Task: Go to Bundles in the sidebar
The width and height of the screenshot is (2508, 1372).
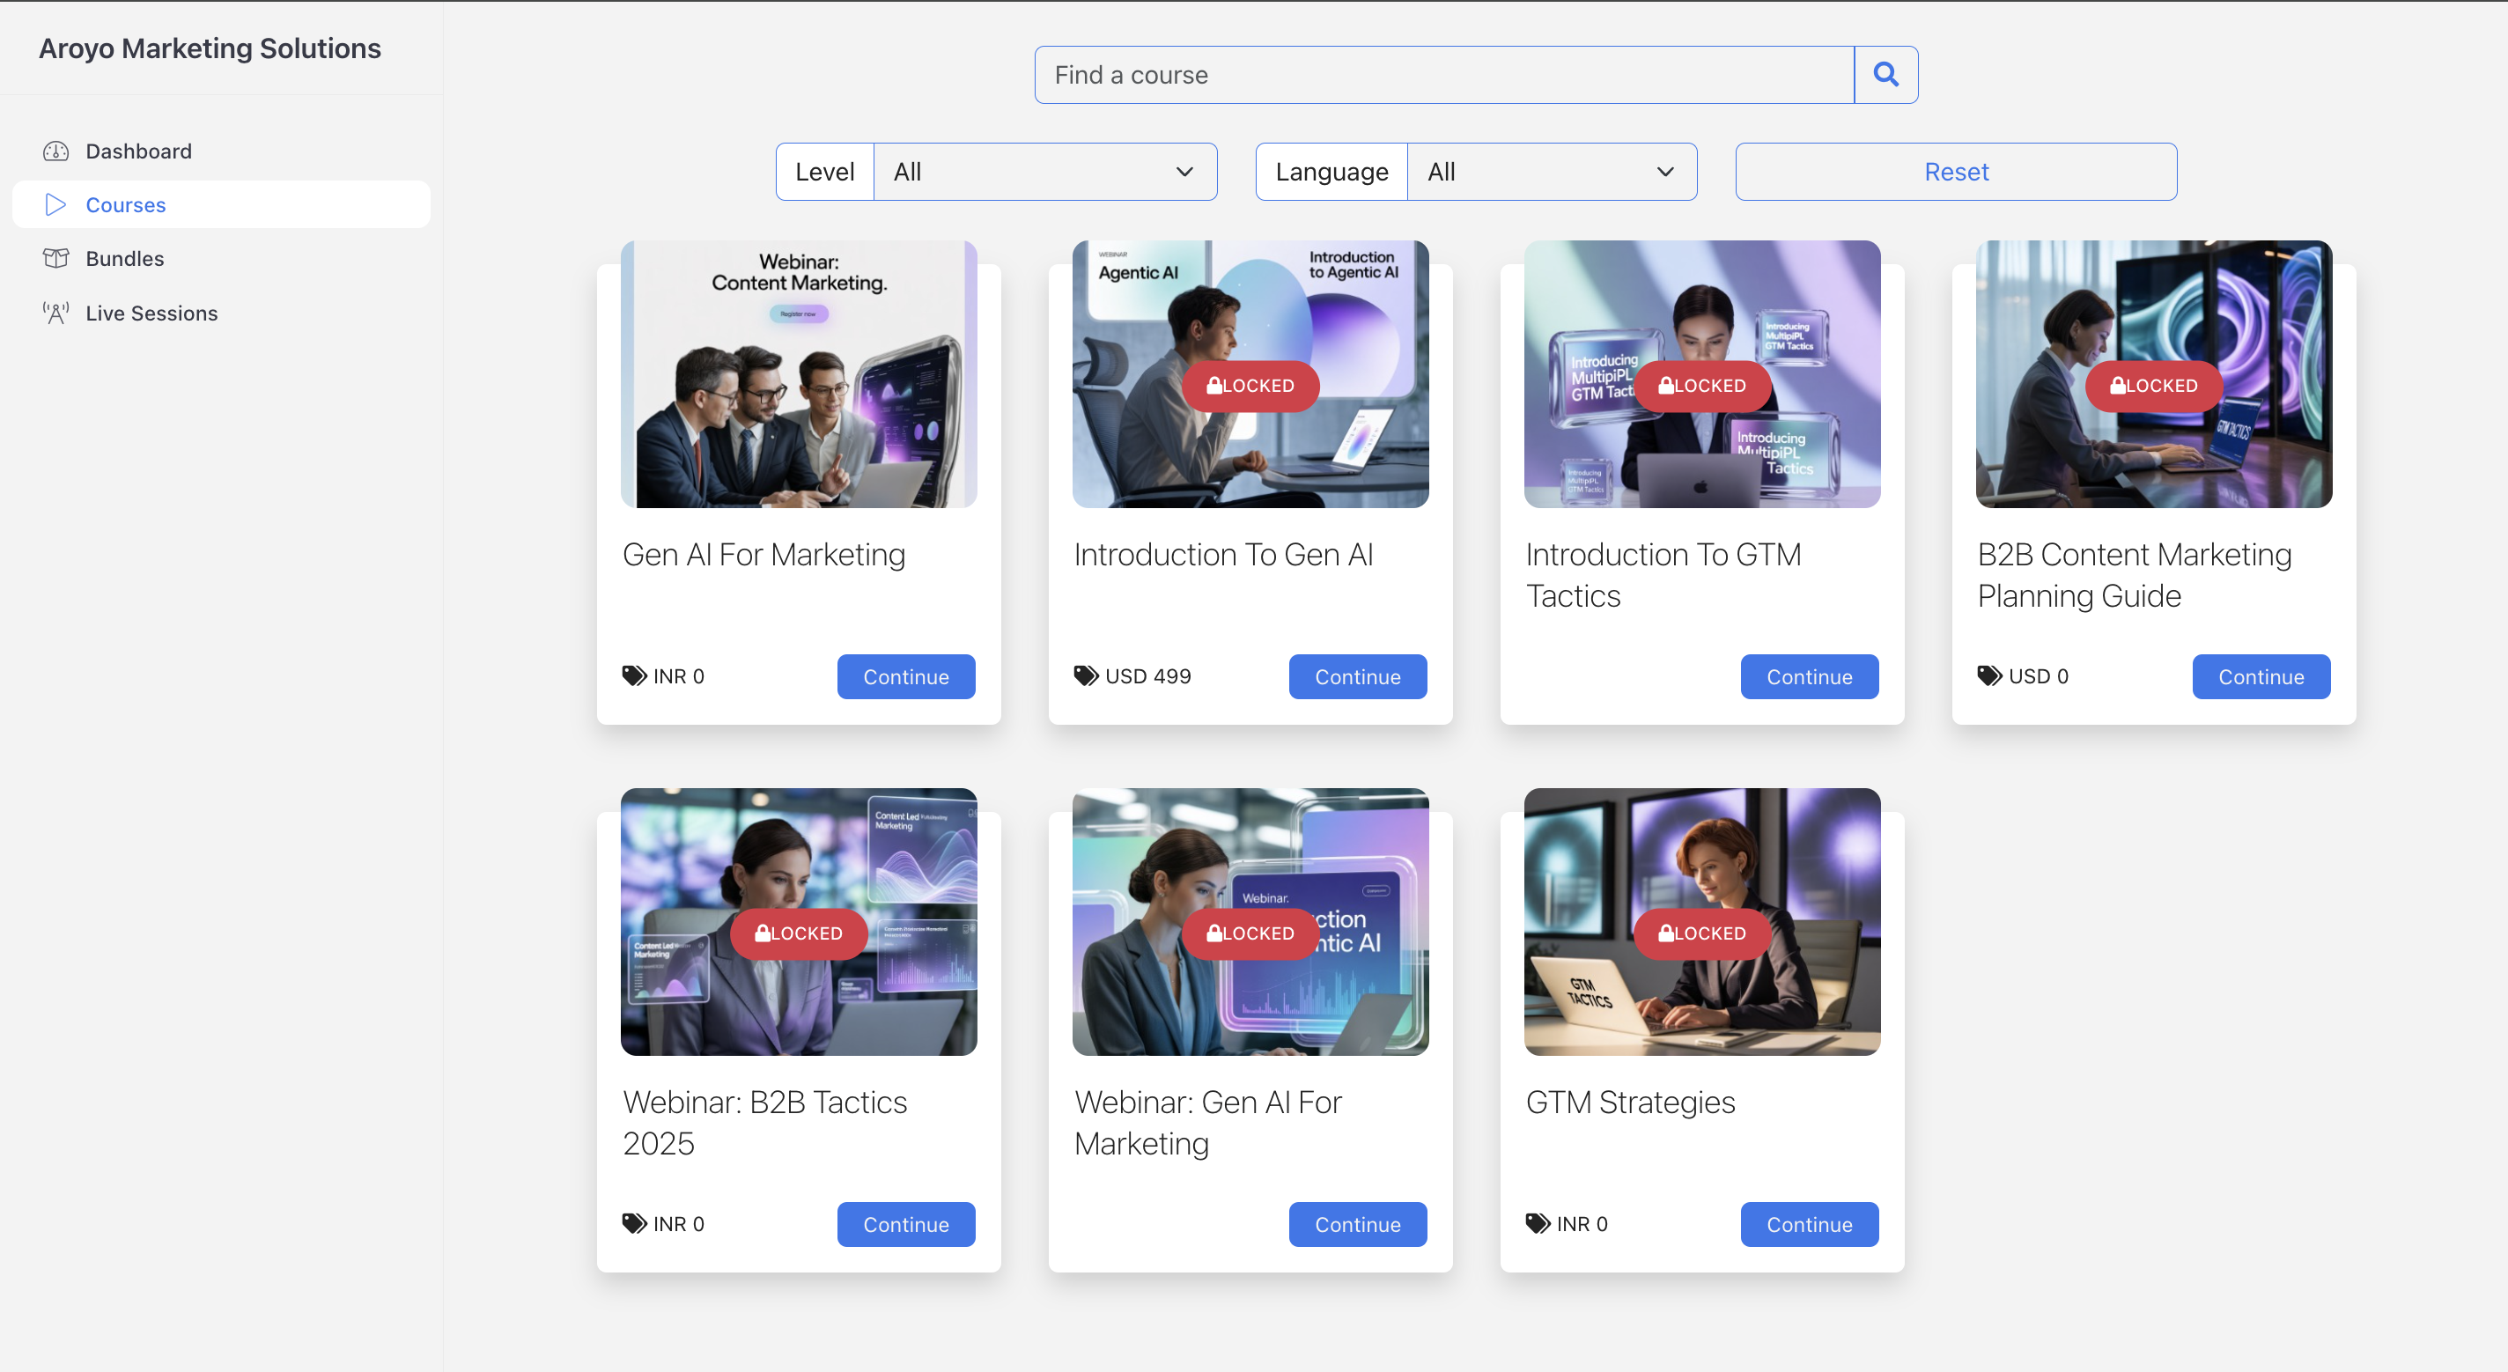Action: [x=221, y=258]
